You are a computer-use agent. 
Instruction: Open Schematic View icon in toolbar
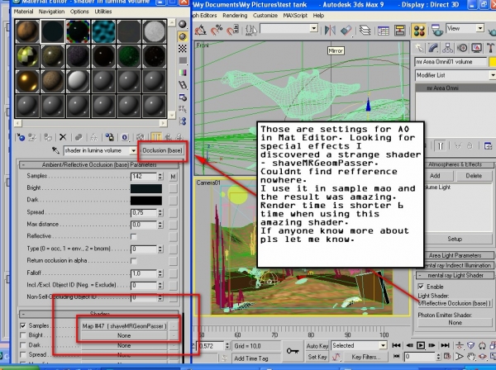(x=400, y=31)
